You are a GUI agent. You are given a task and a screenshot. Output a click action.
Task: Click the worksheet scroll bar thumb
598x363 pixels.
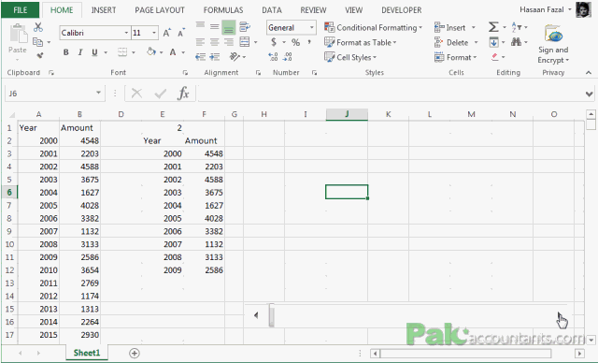tap(272, 315)
